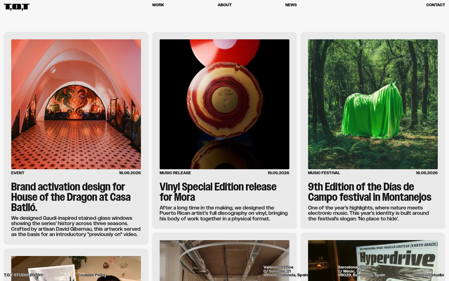Select the EVENT category label
The image size is (449, 281).
[18, 173]
